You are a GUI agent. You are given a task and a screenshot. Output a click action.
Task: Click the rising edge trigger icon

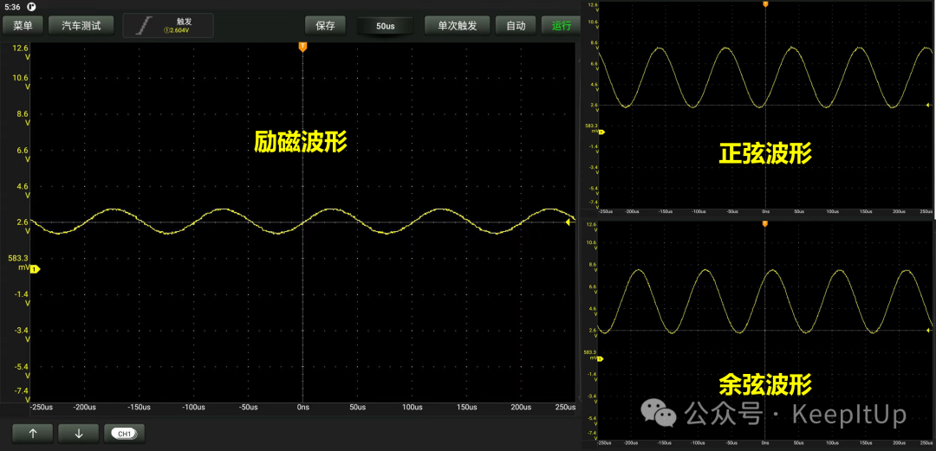click(x=145, y=26)
